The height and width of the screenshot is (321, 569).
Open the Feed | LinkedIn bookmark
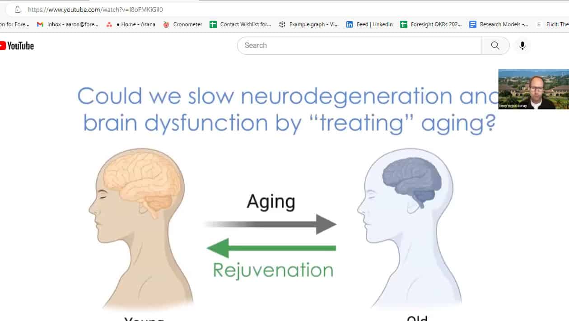pyautogui.click(x=369, y=24)
